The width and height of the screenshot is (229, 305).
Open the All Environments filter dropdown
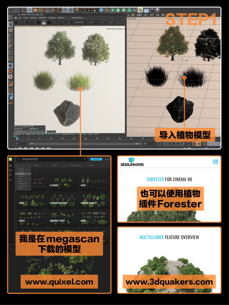coord(77,165)
